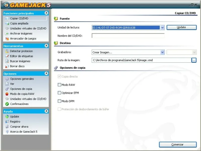Toggle Protección de desbordamiento de búfer checkbox
This screenshot has height=151, width=201.
[59, 109]
